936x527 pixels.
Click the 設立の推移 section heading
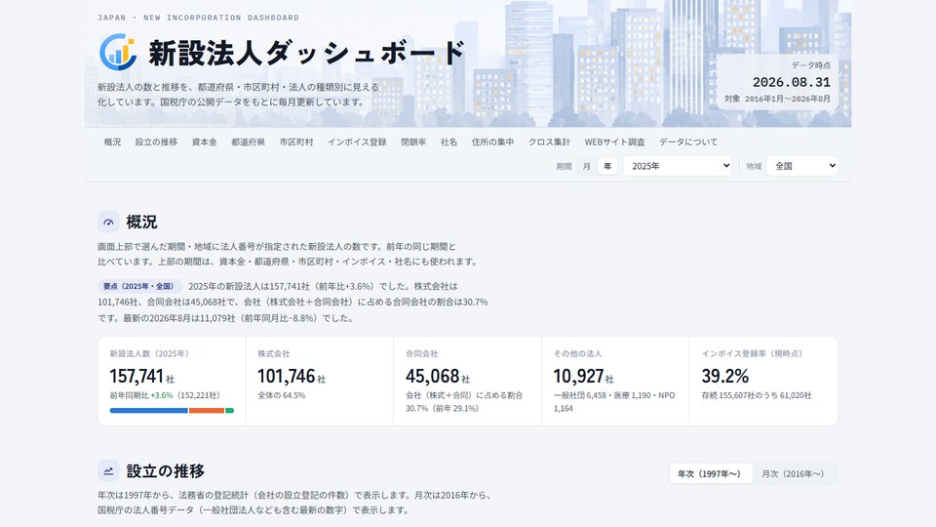[x=166, y=470]
